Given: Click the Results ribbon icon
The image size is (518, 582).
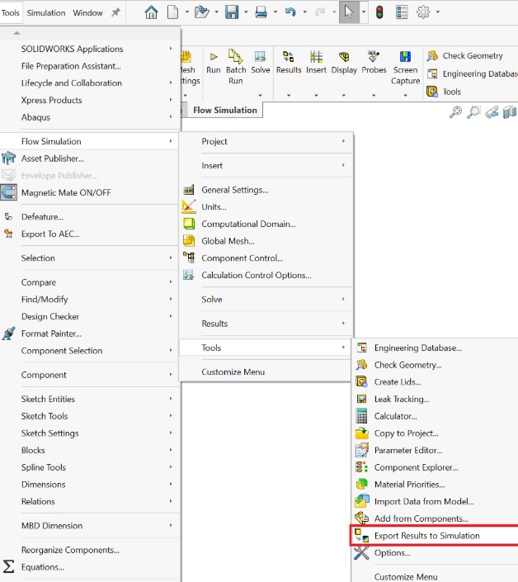Looking at the screenshot, I should click(x=289, y=56).
